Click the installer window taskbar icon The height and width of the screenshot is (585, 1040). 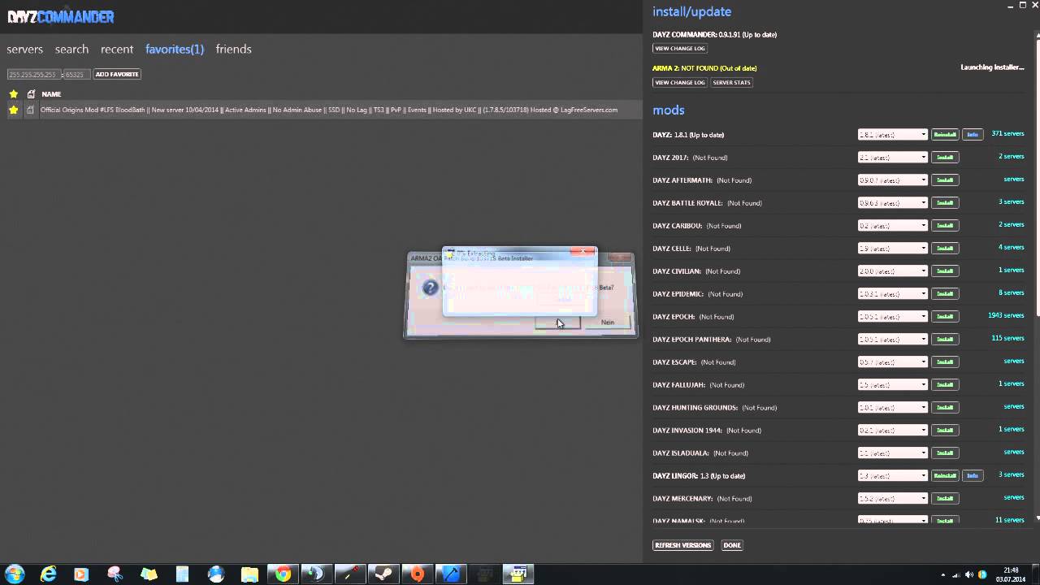point(518,574)
